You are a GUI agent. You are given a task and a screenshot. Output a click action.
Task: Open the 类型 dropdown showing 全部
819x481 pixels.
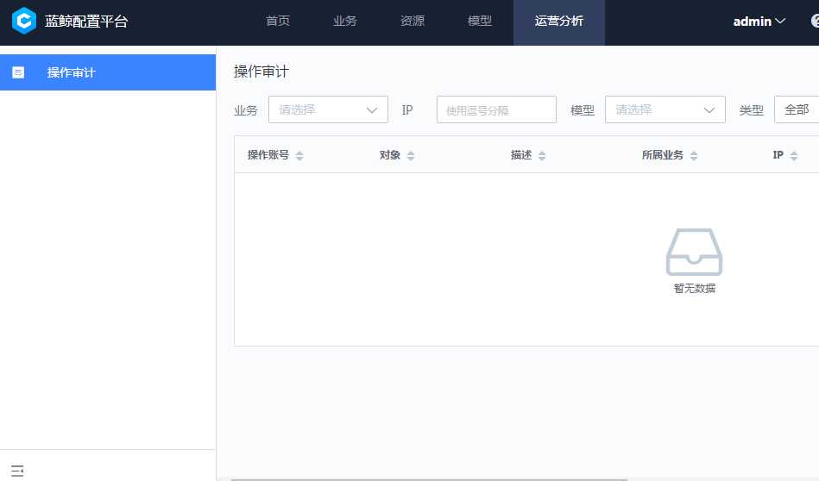796,109
